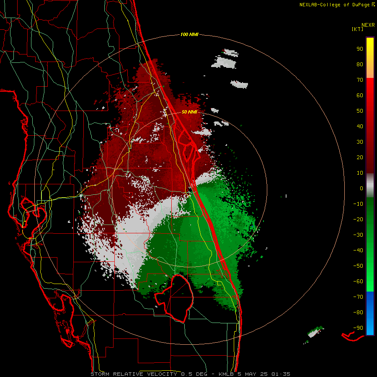Click the -90 value on the velocity scale
The height and width of the screenshot is (377, 377).
point(358,328)
